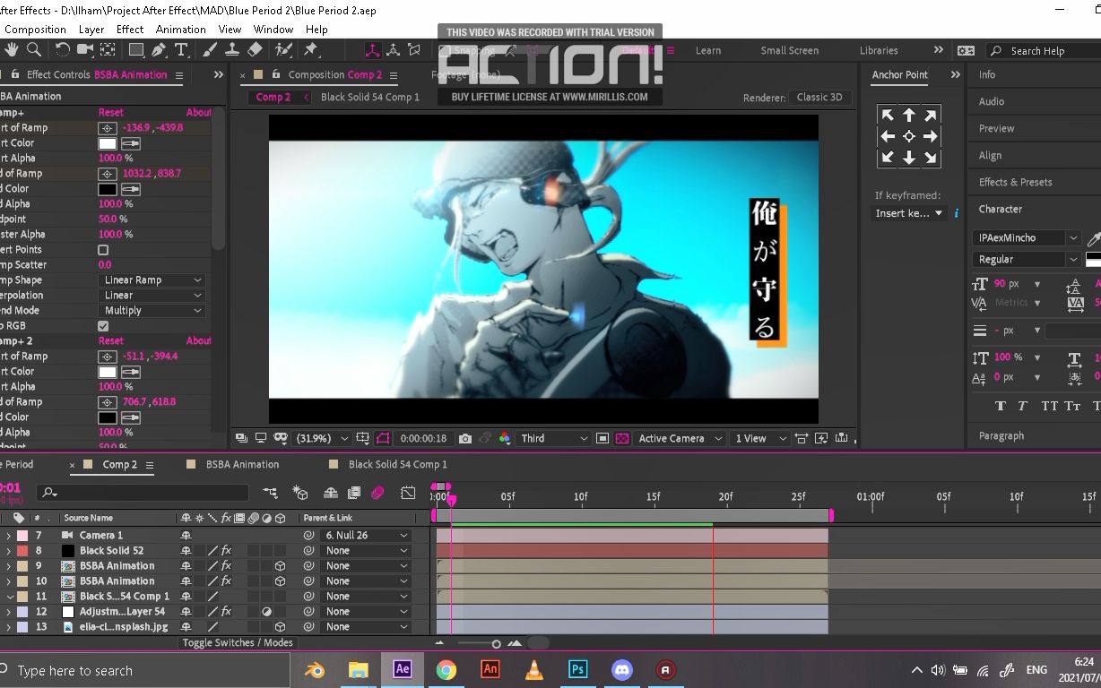
Task: Click the timeline zoom slider handle
Action: tap(496, 643)
